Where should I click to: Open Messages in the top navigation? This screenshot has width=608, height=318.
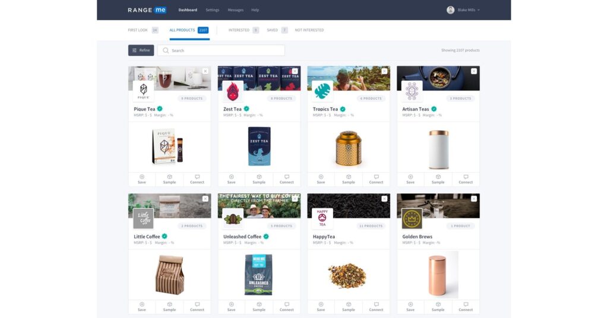click(235, 10)
